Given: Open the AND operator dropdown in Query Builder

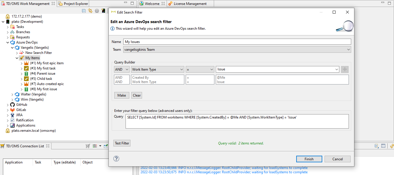Looking at the screenshot, I should coord(122,69).
